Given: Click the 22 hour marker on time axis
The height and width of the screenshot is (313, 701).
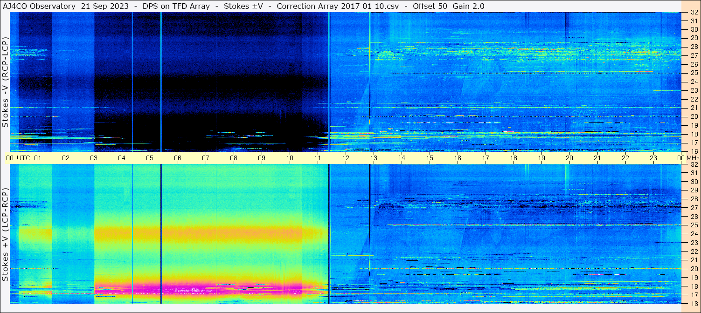Looking at the screenshot, I should pos(625,158).
